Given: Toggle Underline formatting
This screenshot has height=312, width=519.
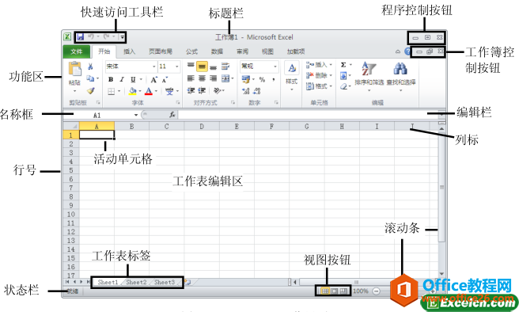Looking at the screenshot, I should click(x=133, y=79).
